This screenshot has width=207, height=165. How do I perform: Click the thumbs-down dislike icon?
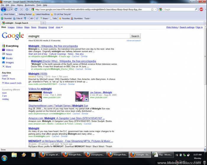pyautogui.click(x=25, y=19)
